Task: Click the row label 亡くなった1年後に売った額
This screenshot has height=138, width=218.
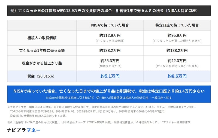Action: click(42, 50)
